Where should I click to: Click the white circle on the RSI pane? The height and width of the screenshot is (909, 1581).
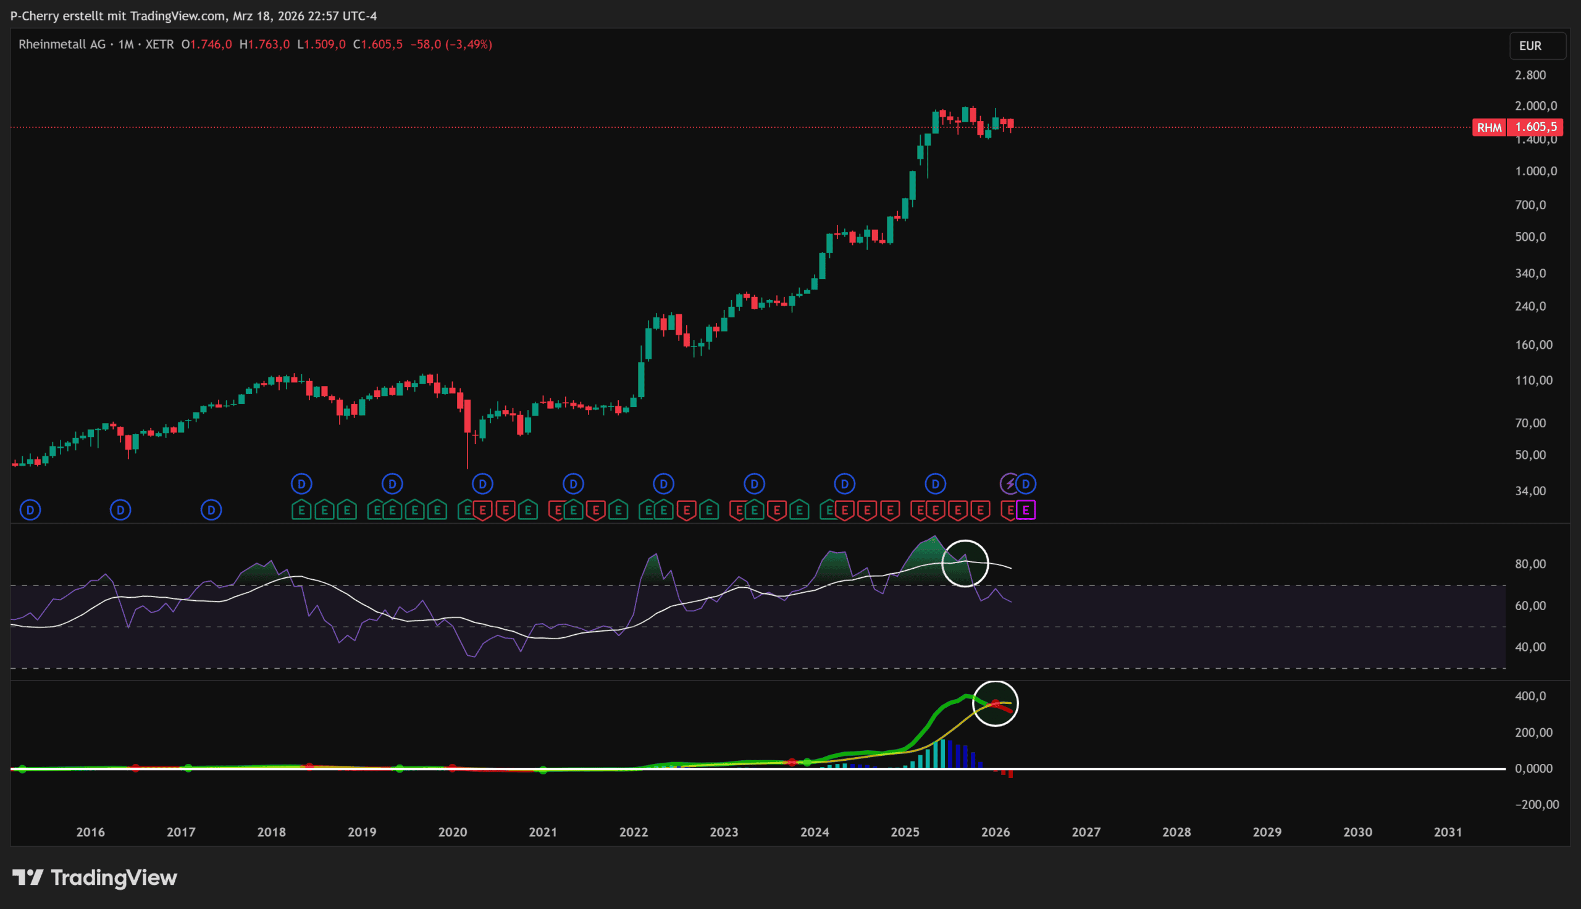[x=965, y=564]
